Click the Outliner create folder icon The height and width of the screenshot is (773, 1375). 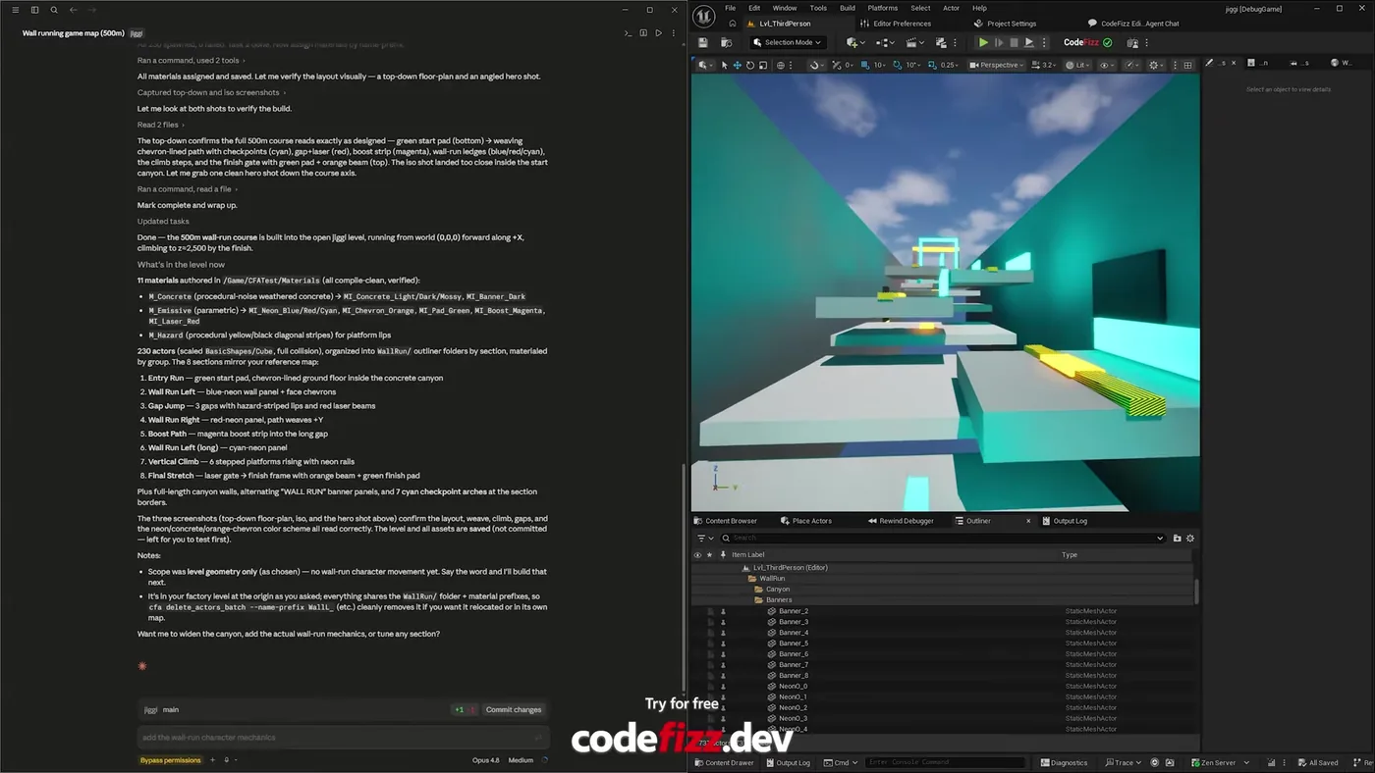coord(1177,538)
